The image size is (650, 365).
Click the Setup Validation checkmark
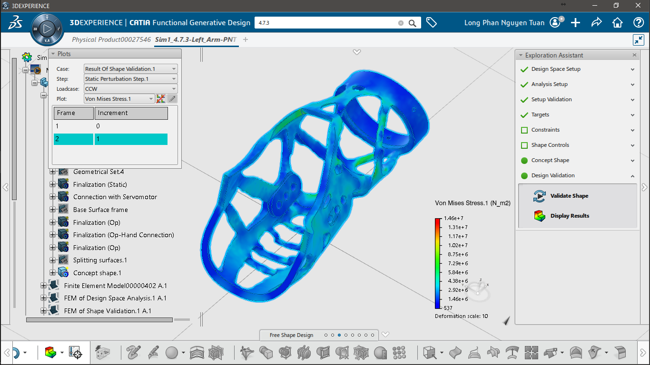point(524,99)
